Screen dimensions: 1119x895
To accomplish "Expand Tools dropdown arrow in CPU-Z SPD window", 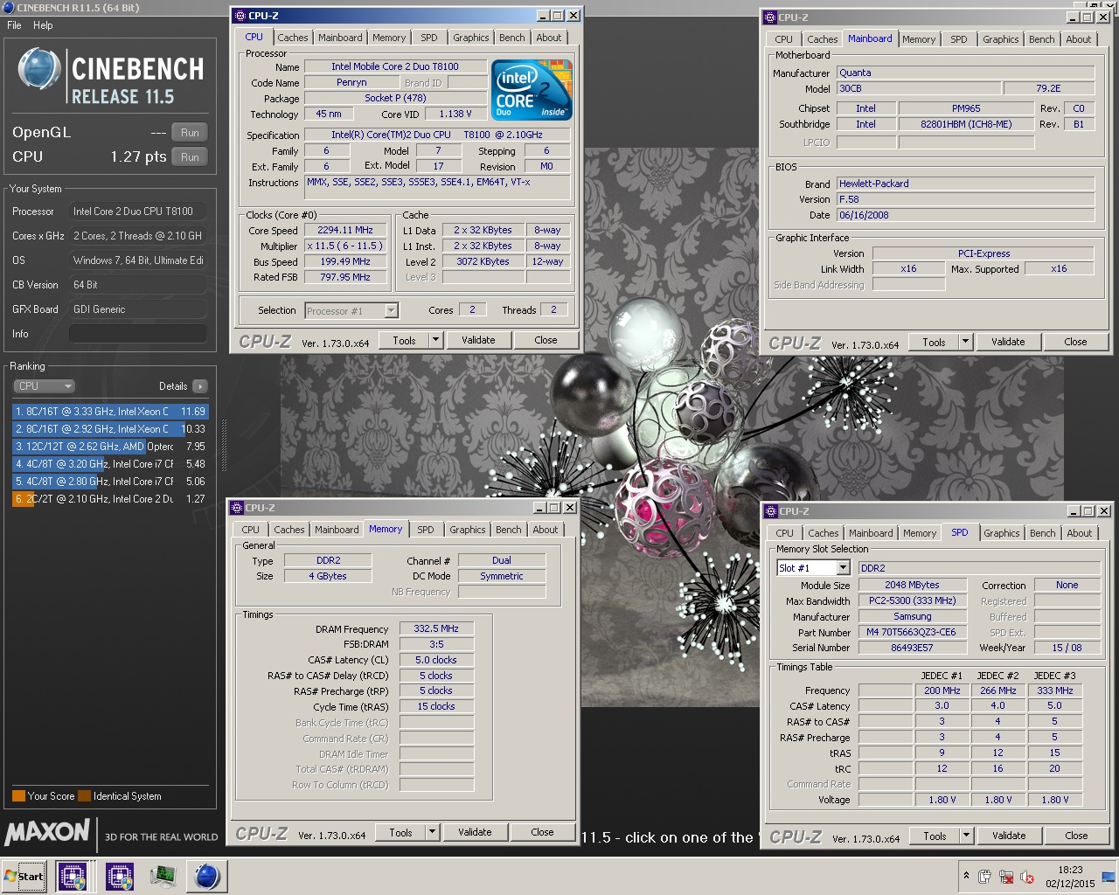I will point(966,836).
